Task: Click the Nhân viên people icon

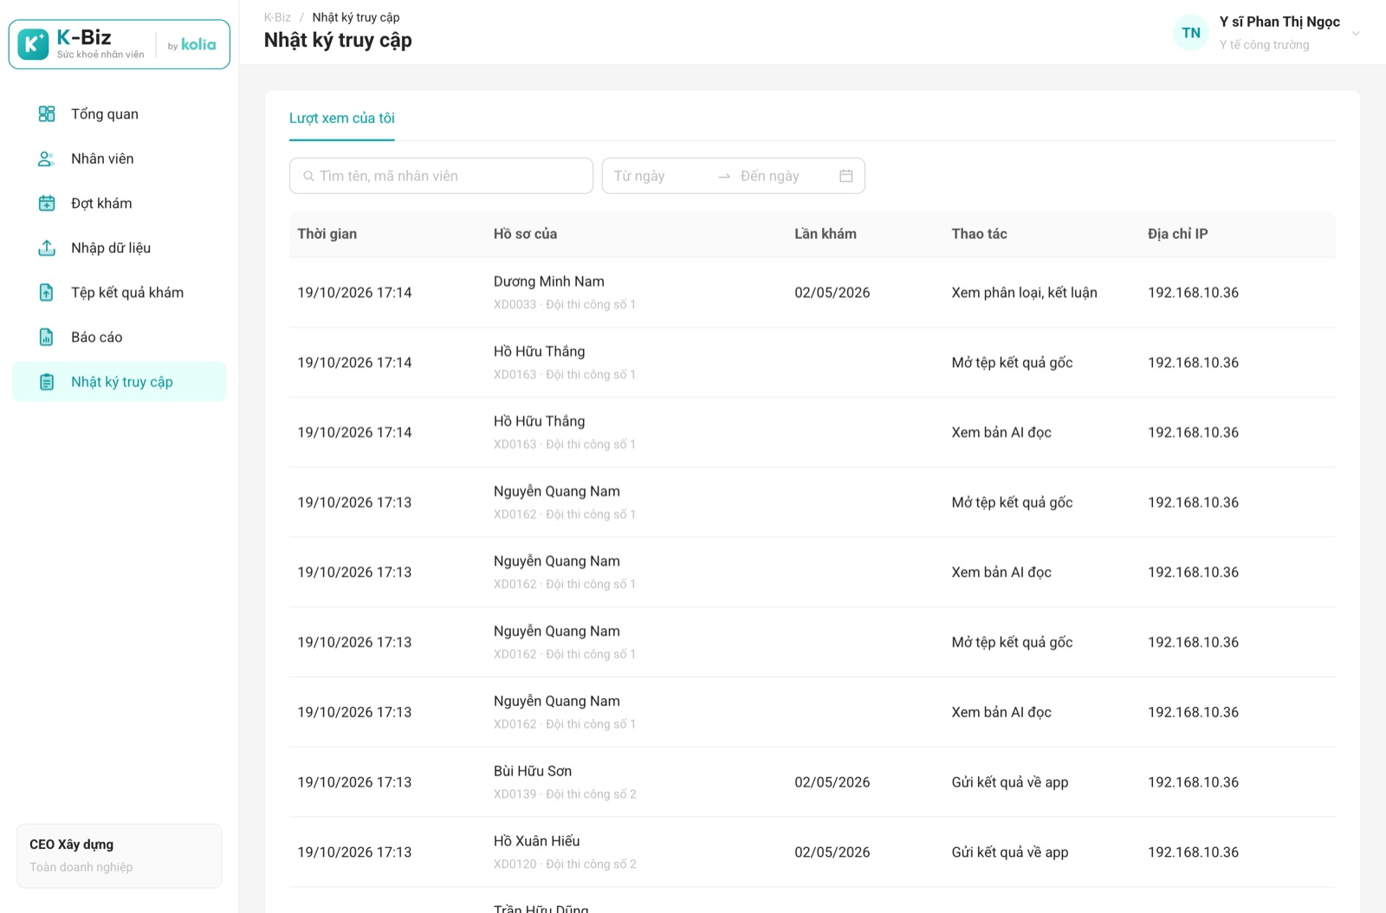Action: 47,159
